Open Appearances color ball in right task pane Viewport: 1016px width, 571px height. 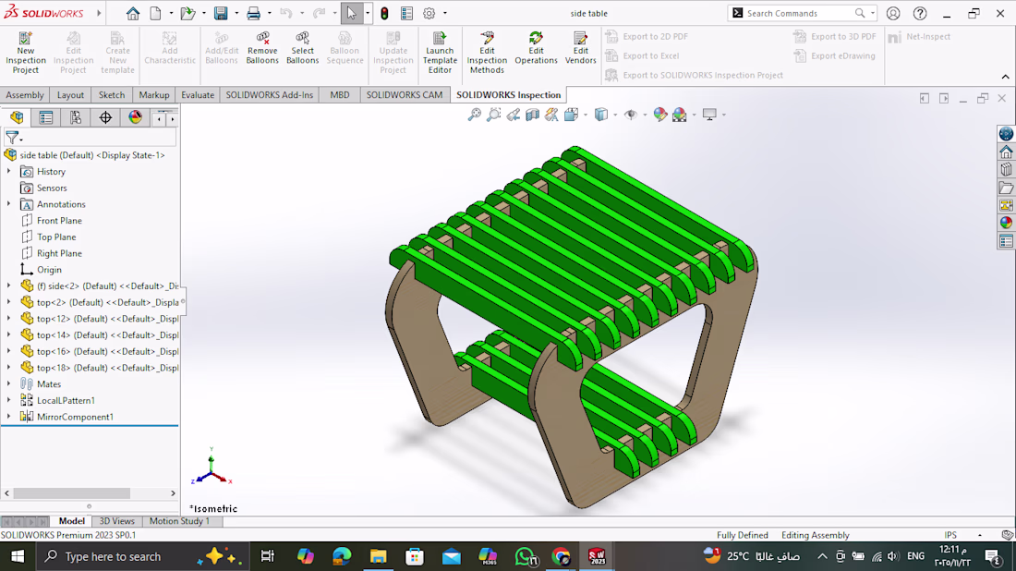[x=1006, y=223]
